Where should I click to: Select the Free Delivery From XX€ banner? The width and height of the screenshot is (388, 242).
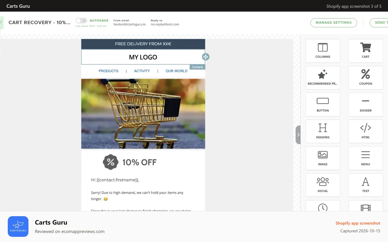(143, 44)
